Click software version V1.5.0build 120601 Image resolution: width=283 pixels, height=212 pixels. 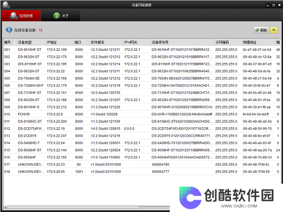tap(105, 143)
